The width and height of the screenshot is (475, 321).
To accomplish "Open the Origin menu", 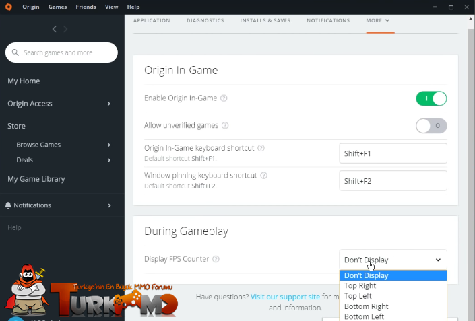I will point(31,7).
